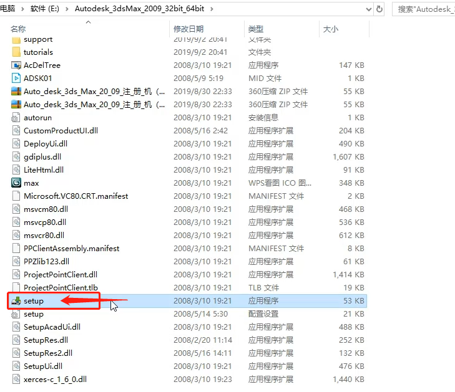Expand the chevron before 软件 (E:) breadcrumb

coord(22,9)
